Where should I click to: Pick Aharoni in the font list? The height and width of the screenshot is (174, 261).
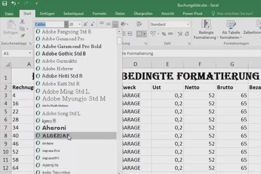pos(54,128)
